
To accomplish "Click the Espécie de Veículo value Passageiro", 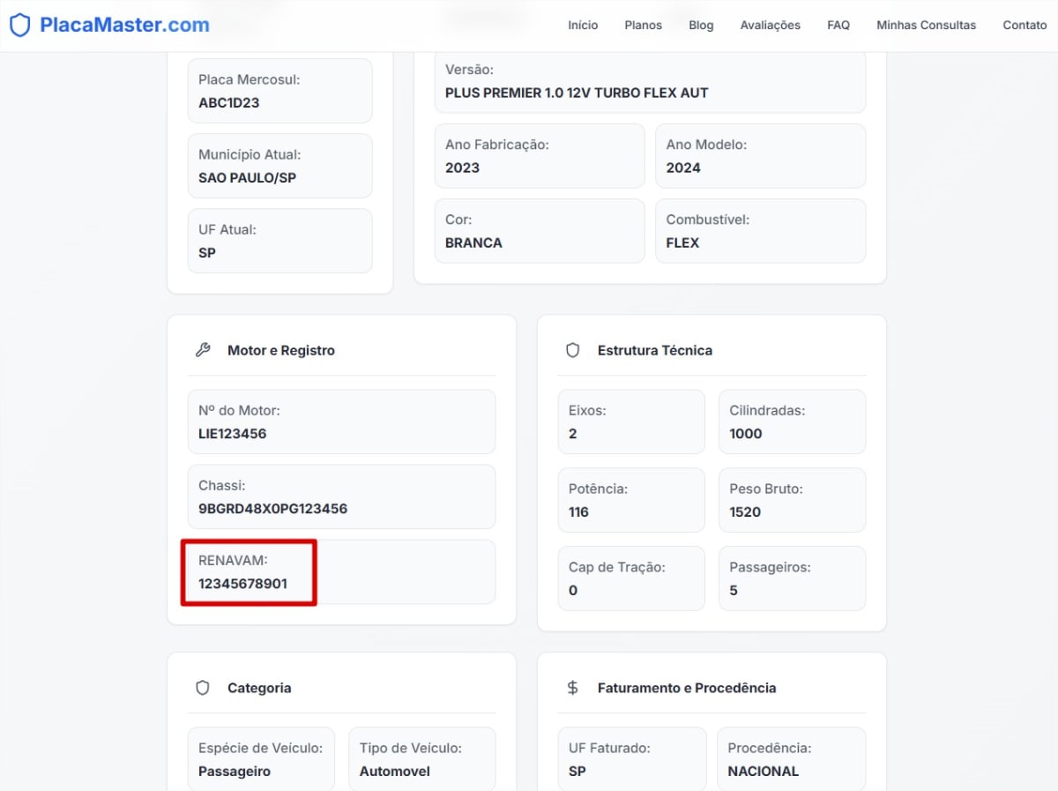I will [235, 772].
